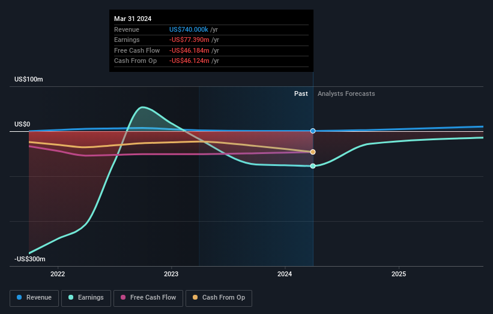Screen dimensions: 493x314
Task: Hide the Free Cash Flow series
Action: [x=148, y=298]
